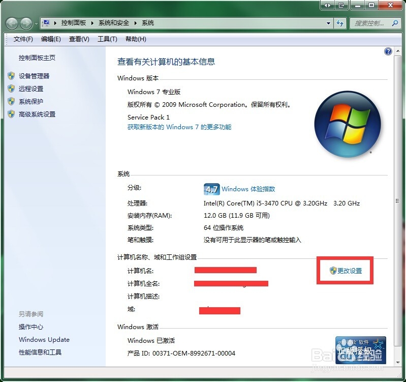406x382 pixels.
Task: Close the system window
Action: (390, 5)
